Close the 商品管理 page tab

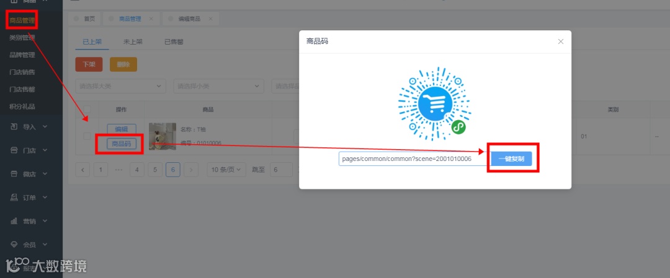(x=151, y=19)
